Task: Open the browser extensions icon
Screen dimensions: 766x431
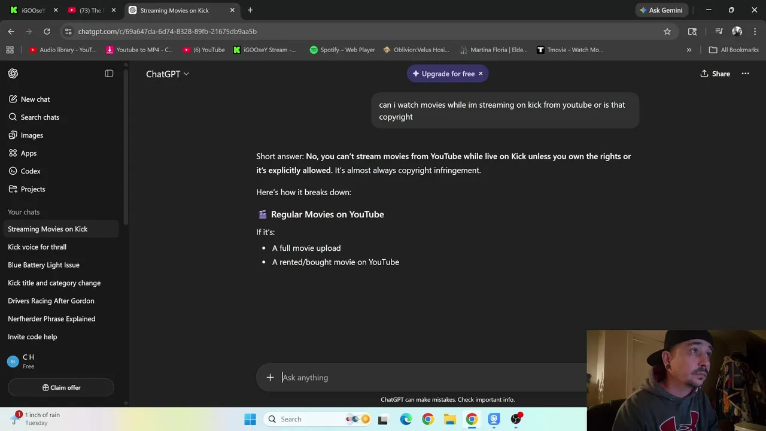Action: [x=692, y=31]
